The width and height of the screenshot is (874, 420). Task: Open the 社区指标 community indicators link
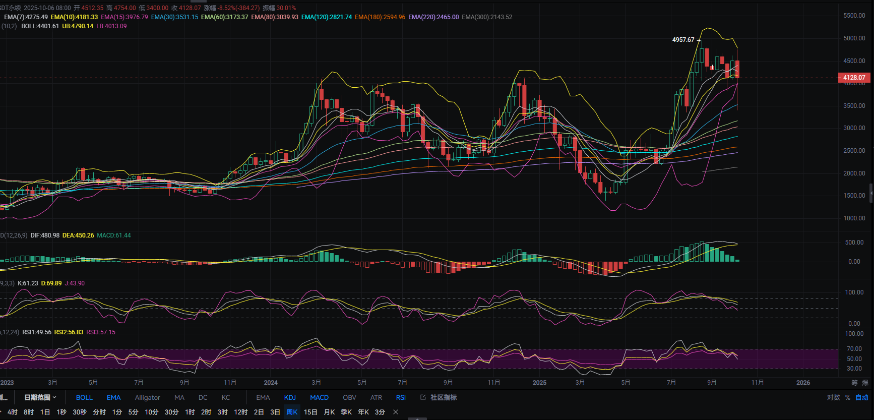(443, 397)
